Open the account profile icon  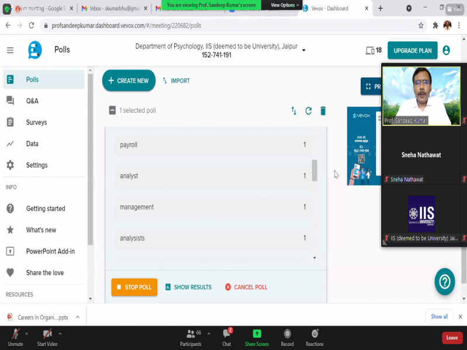[x=447, y=50]
